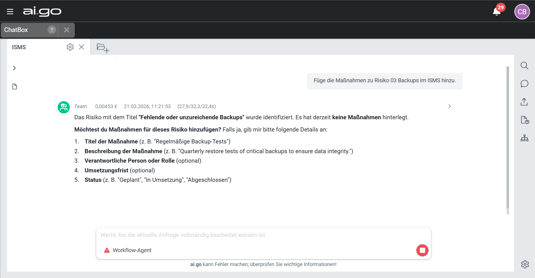The image size is (535, 278).
Task: Open ISMS tab settings gear
Action: coord(70,47)
